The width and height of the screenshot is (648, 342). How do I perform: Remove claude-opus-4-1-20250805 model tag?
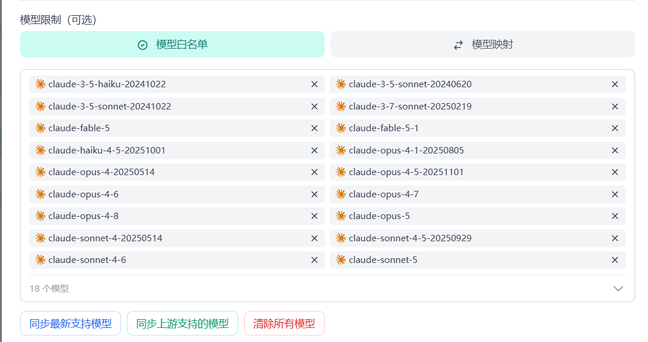tap(615, 150)
